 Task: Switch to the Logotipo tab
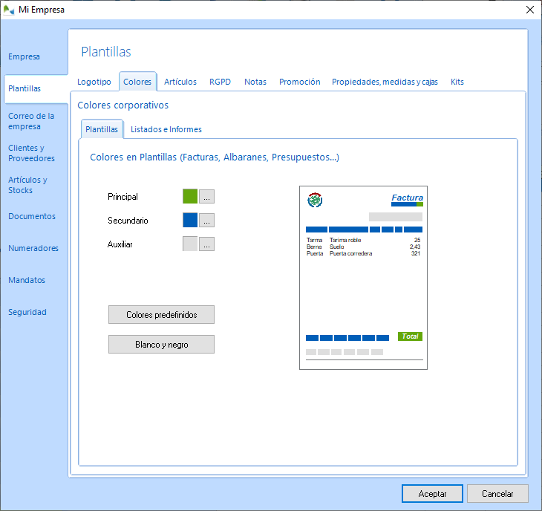point(94,82)
